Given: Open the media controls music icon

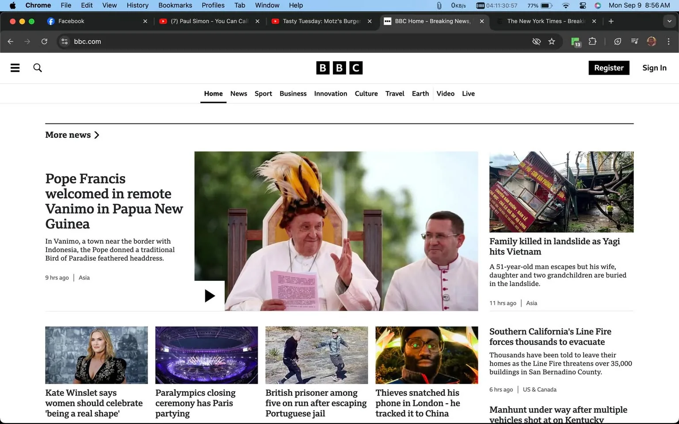Looking at the screenshot, I should tap(634, 41).
